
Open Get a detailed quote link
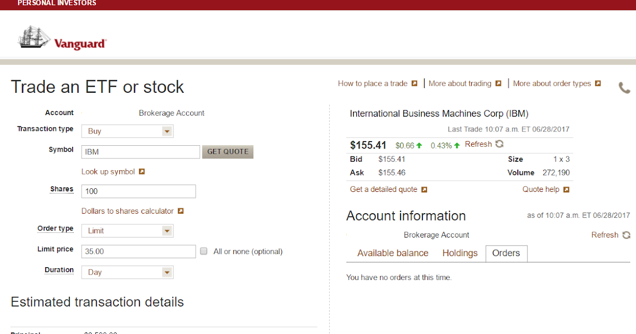pyautogui.click(x=384, y=189)
